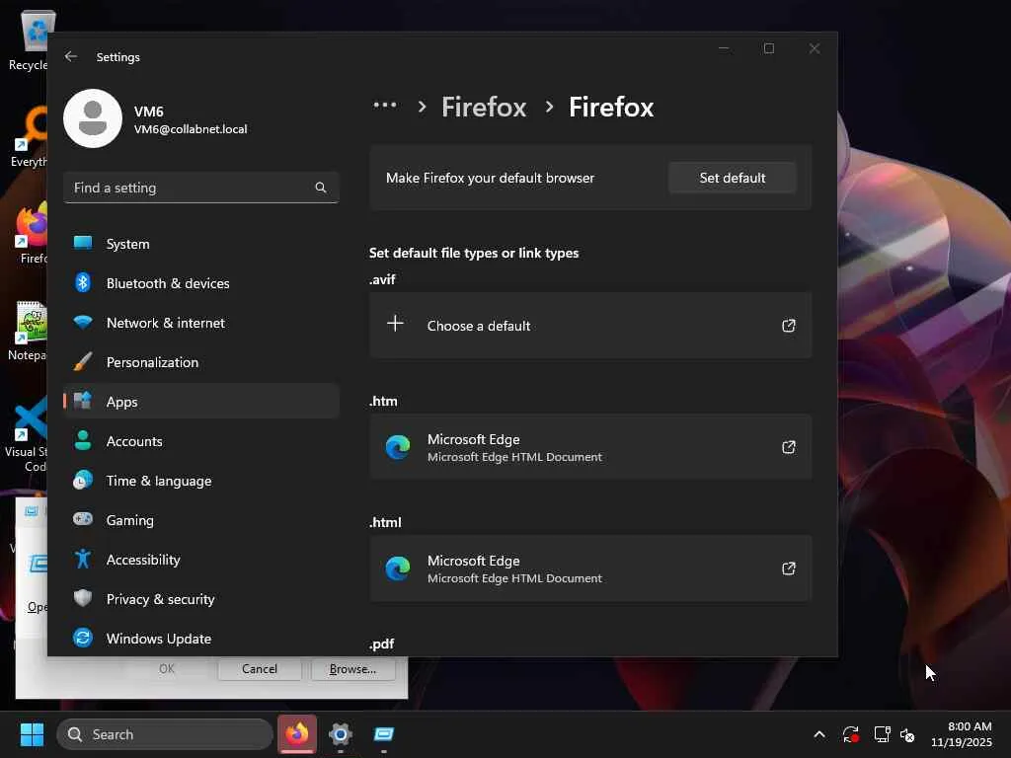Image resolution: width=1011 pixels, height=758 pixels.
Task: Click the Run dialog taskbar icon
Action: click(384, 734)
